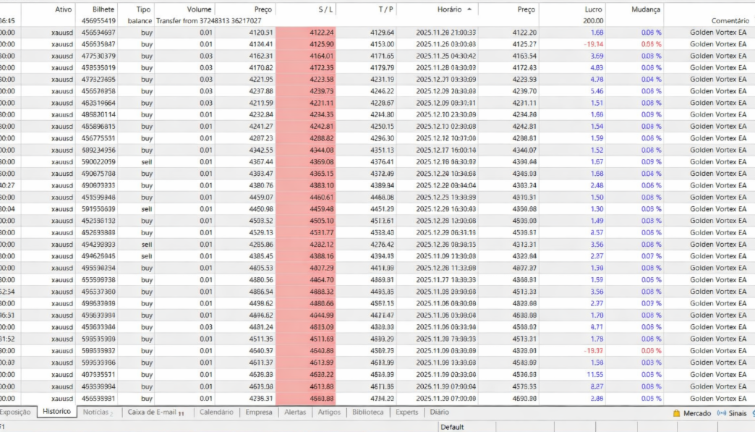
Task: Click the Sinais label in bottom bar
Action: 737,413
